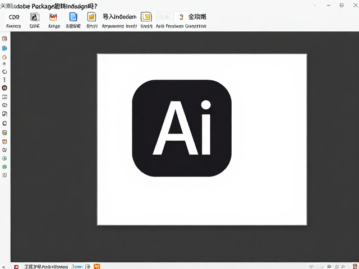Click the black circle with orange center in the left sidebar
Viewport: 359px width, 269px height.
point(4,88)
